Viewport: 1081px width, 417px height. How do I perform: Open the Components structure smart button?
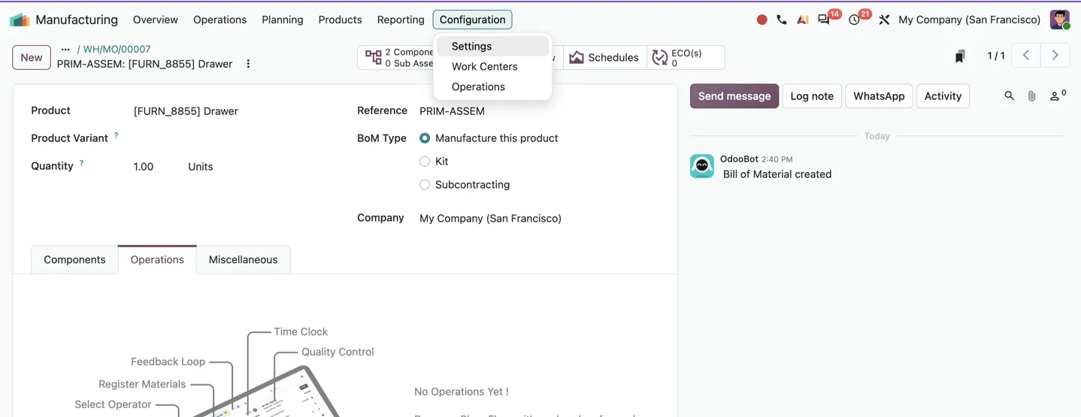397,57
